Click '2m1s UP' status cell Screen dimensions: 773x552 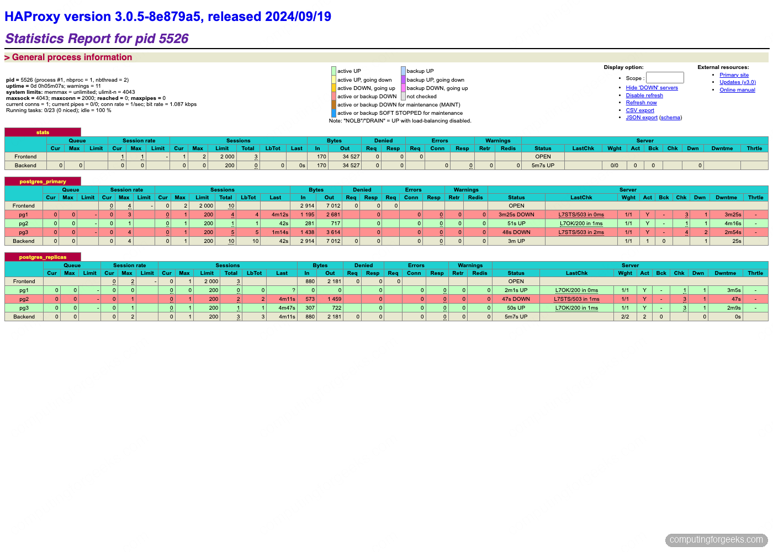[516, 290]
